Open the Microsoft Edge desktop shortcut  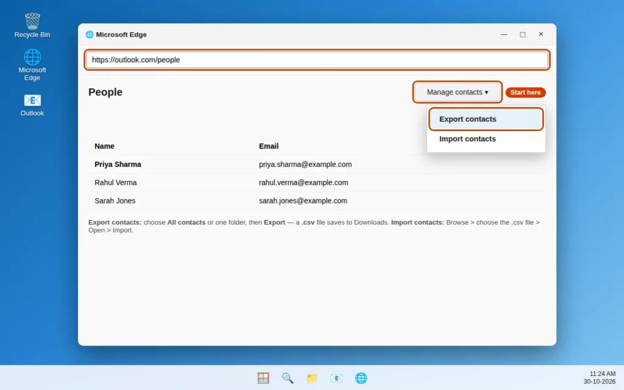(32, 65)
